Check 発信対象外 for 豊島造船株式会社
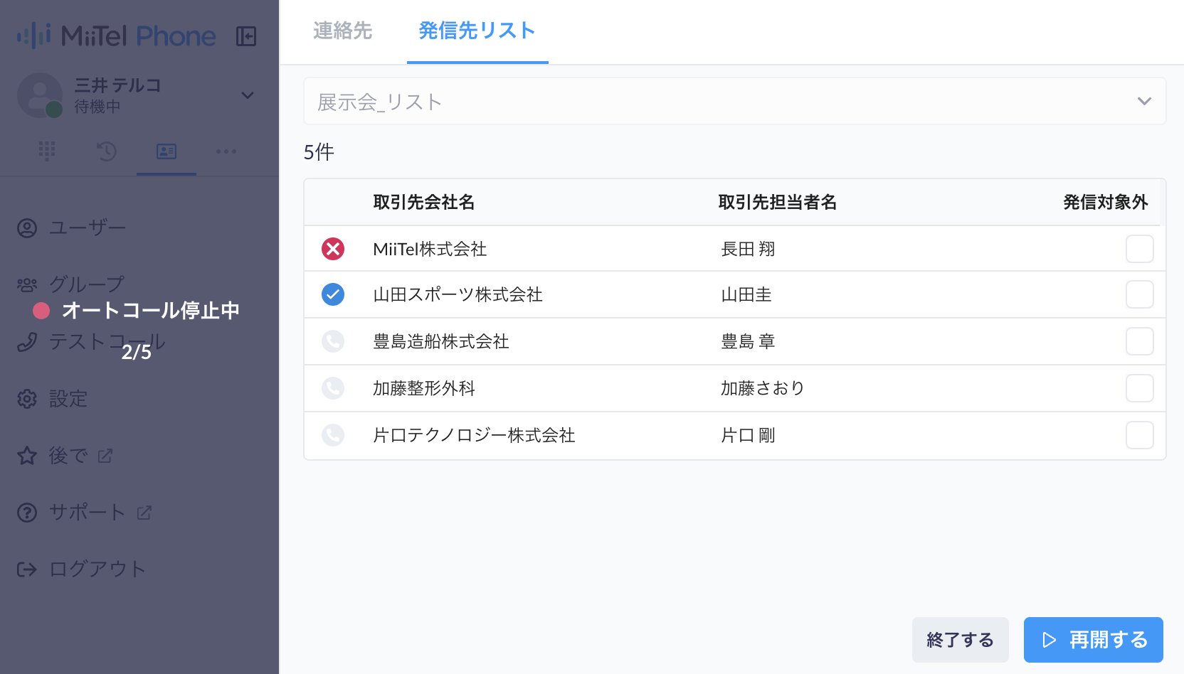This screenshot has height=674, width=1184. click(1140, 341)
